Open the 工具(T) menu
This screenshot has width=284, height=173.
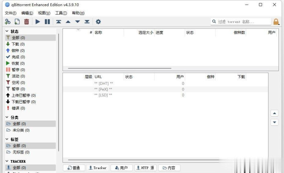tap(61, 13)
